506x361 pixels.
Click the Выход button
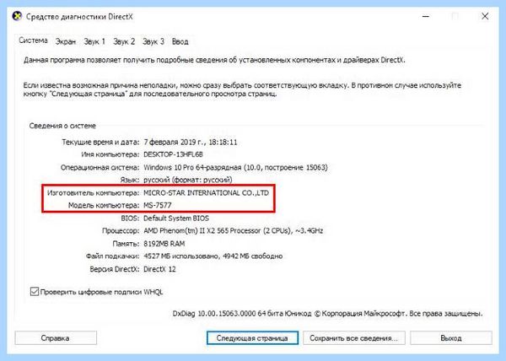tap(451, 337)
